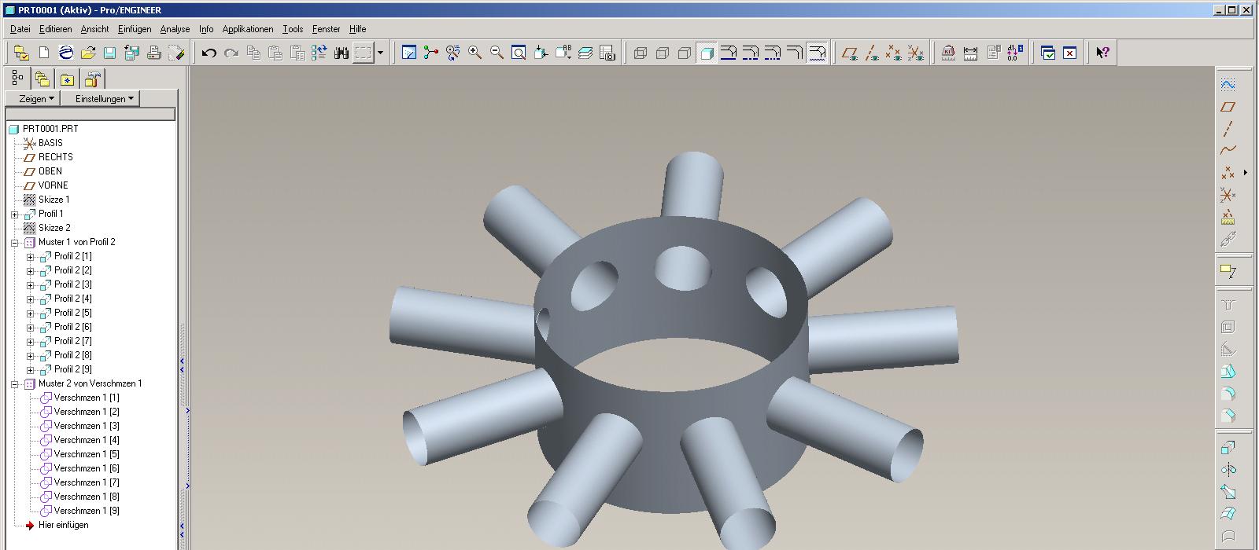The image size is (1259, 550).
Task: Refit the model to the window
Action: pos(519,53)
